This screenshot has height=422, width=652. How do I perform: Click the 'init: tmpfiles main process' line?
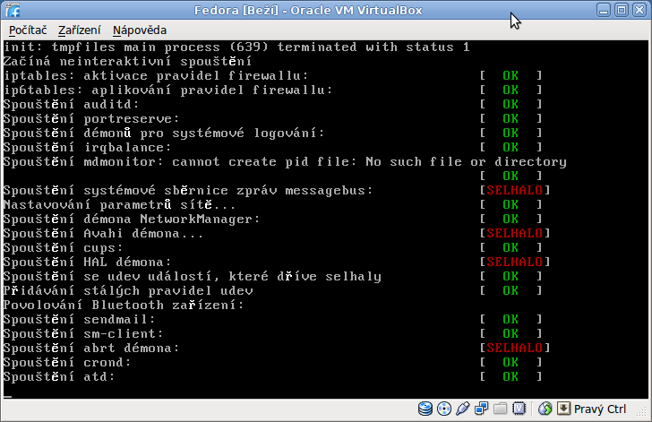pos(236,47)
